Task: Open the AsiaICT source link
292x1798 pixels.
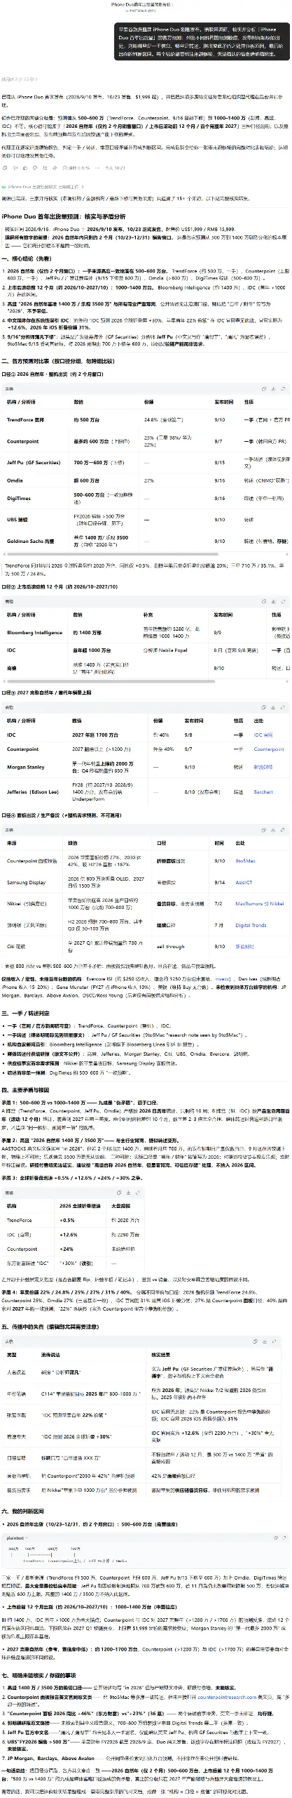Action: (x=244, y=882)
